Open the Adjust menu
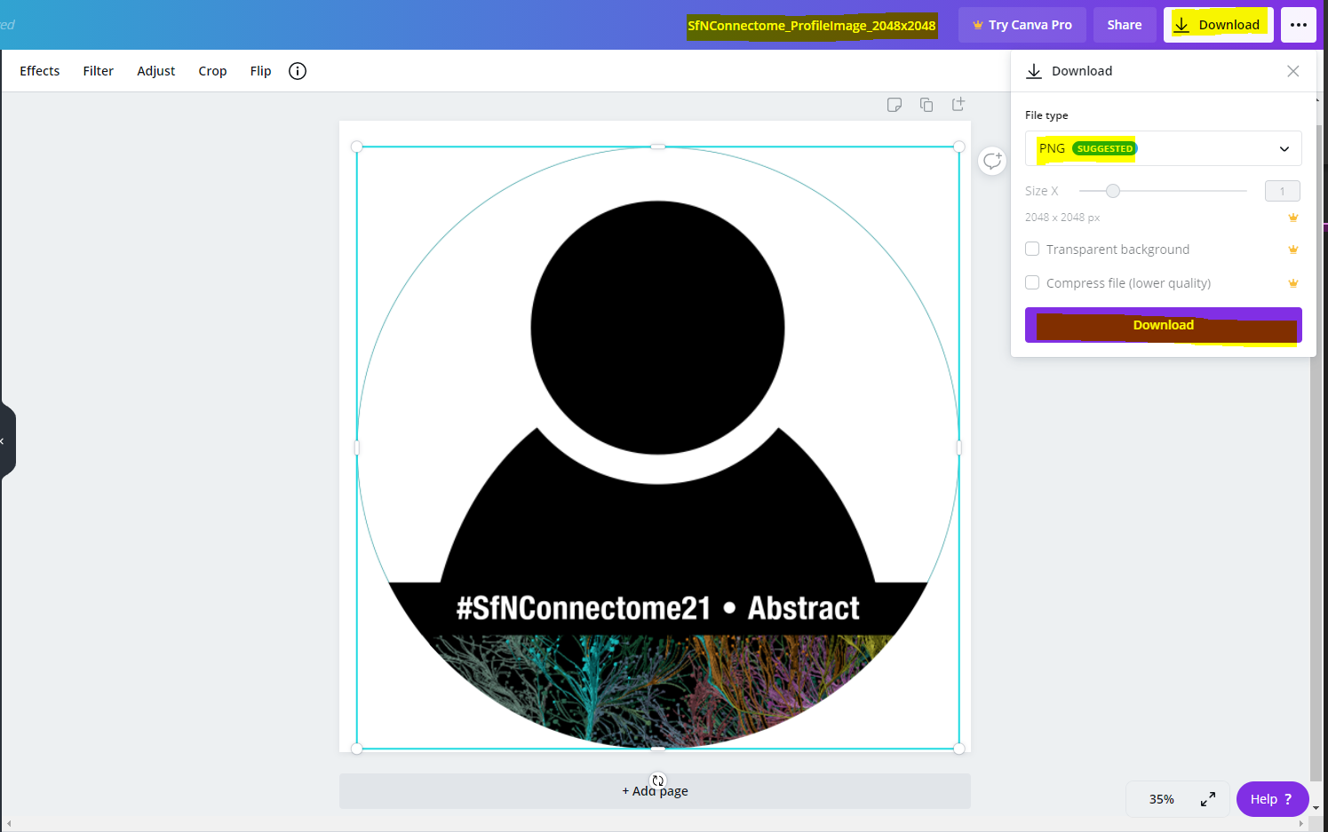1328x832 pixels. 156,71
